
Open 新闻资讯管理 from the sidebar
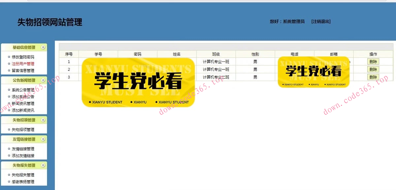22,104
